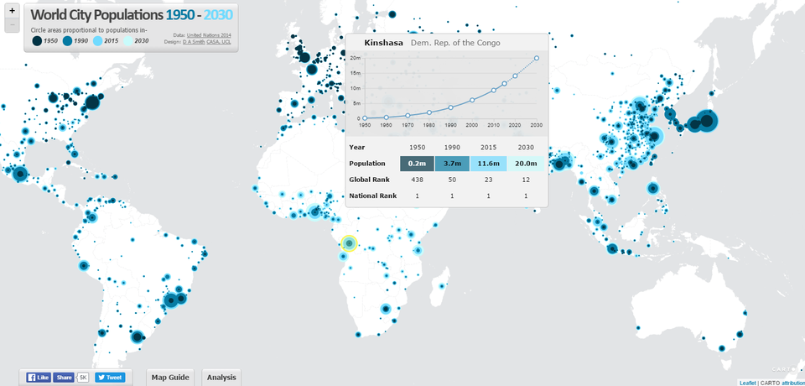Image resolution: width=805 pixels, height=386 pixels.
Task: Zoom in the map with plus button
Action: click(x=12, y=12)
